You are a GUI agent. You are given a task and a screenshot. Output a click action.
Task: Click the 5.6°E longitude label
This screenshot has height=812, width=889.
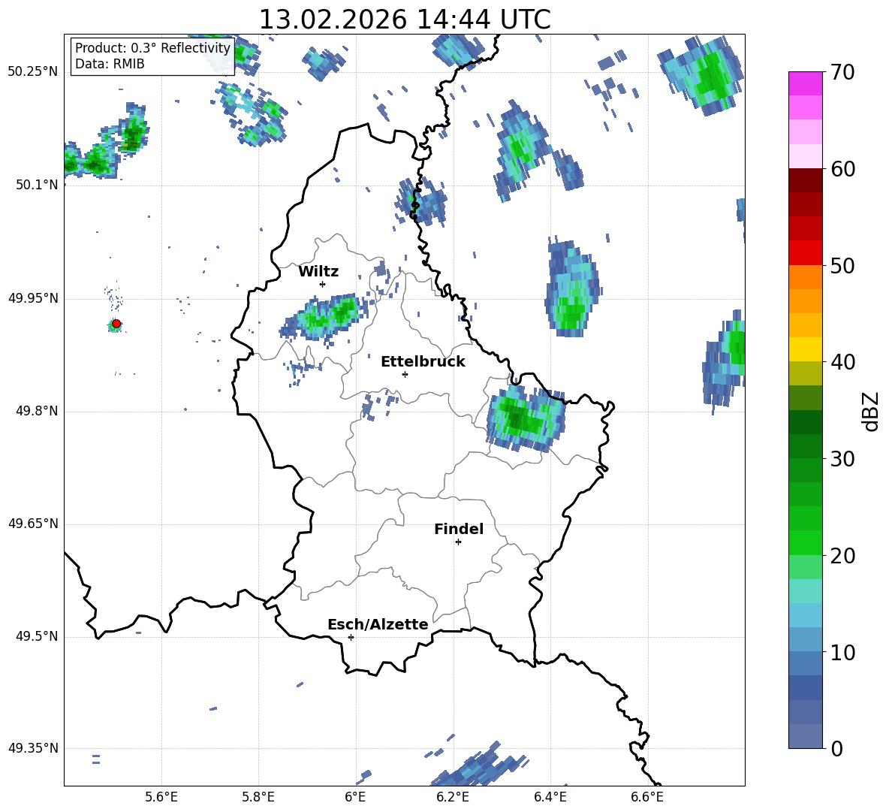(161, 797)
